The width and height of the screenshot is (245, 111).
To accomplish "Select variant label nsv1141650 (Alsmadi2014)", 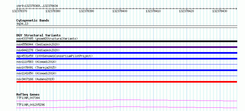I will pos(36,73).
